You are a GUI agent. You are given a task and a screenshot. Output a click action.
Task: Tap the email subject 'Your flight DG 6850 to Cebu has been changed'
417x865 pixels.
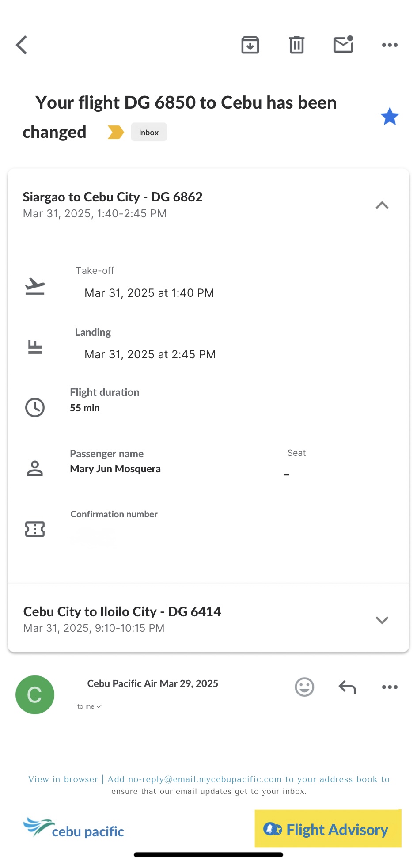(x=180, y=117)
